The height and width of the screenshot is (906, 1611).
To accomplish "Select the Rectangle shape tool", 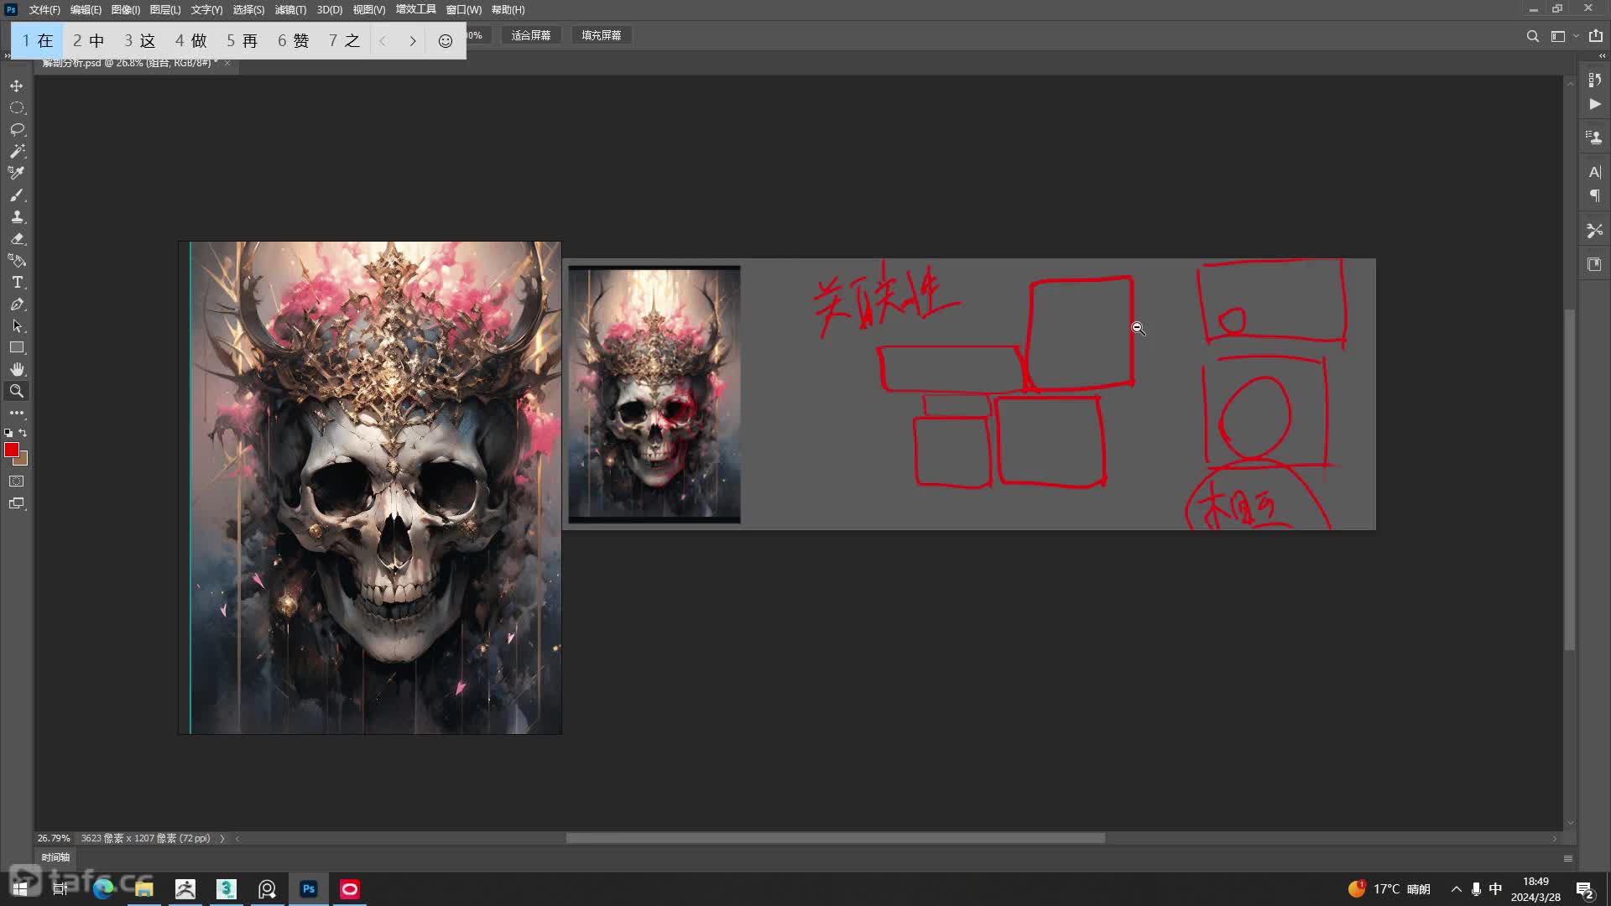I will 17,347.
